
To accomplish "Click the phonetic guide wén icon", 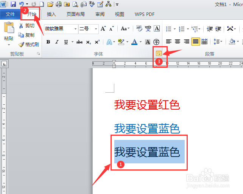I will click(148, 28).
